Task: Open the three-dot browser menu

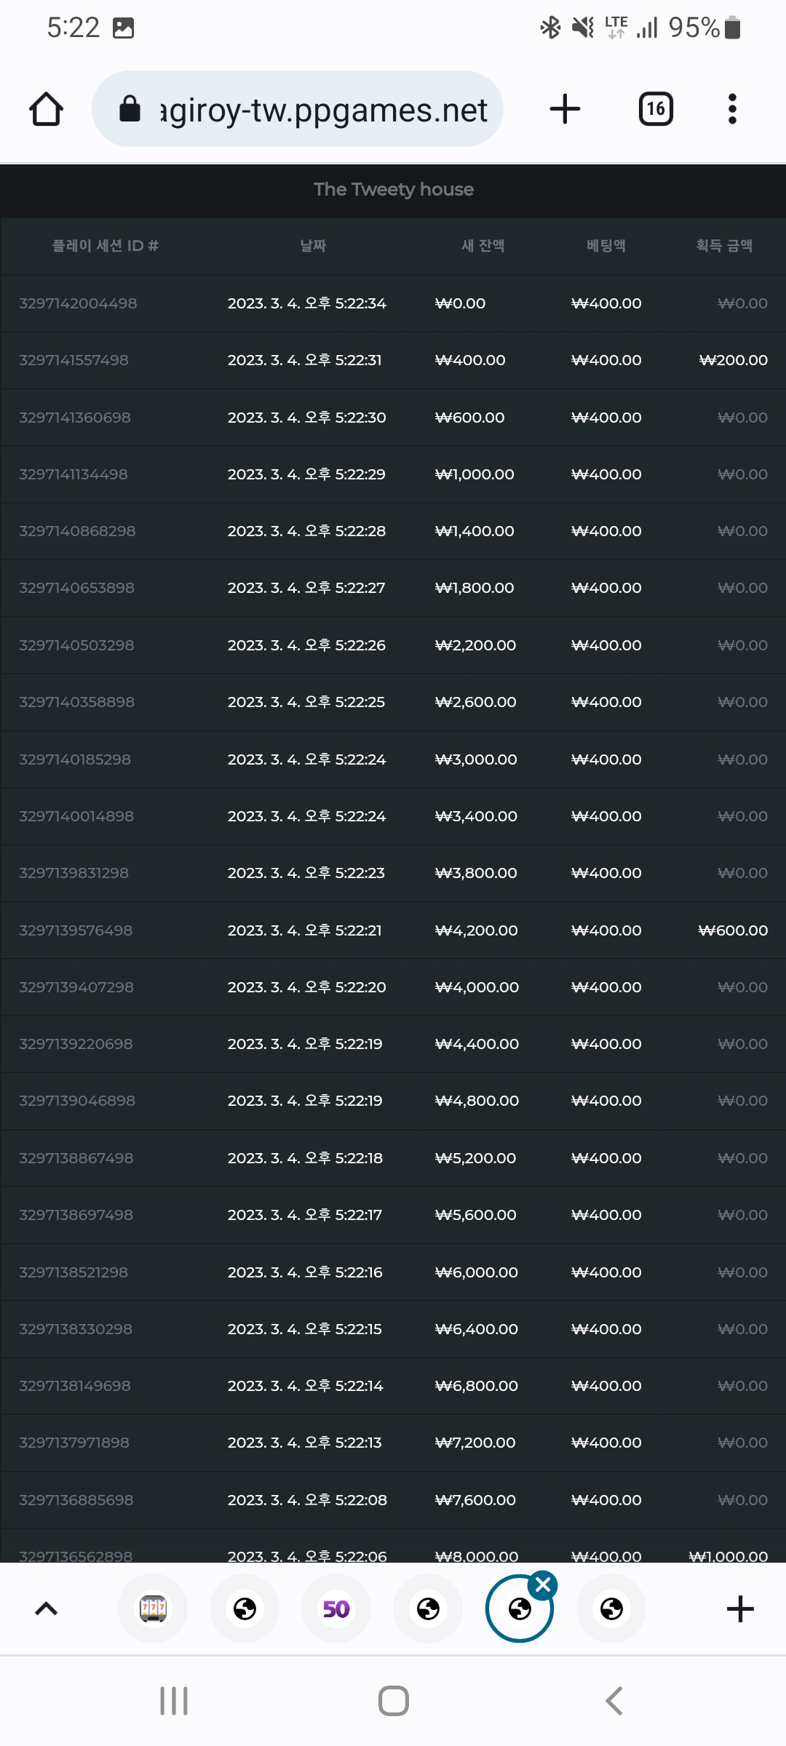Action: pos(732,109)
